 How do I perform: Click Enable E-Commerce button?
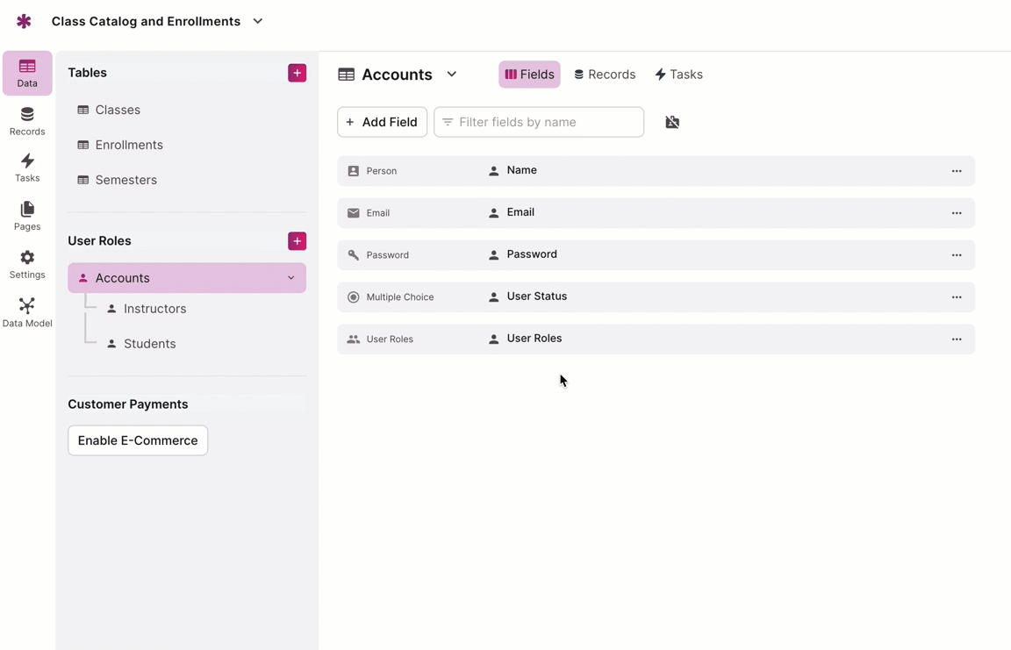138,440
